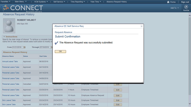Screen dimensions: 191x107
Task: Sort by the Absence Name column header
Action: [8, 56]
